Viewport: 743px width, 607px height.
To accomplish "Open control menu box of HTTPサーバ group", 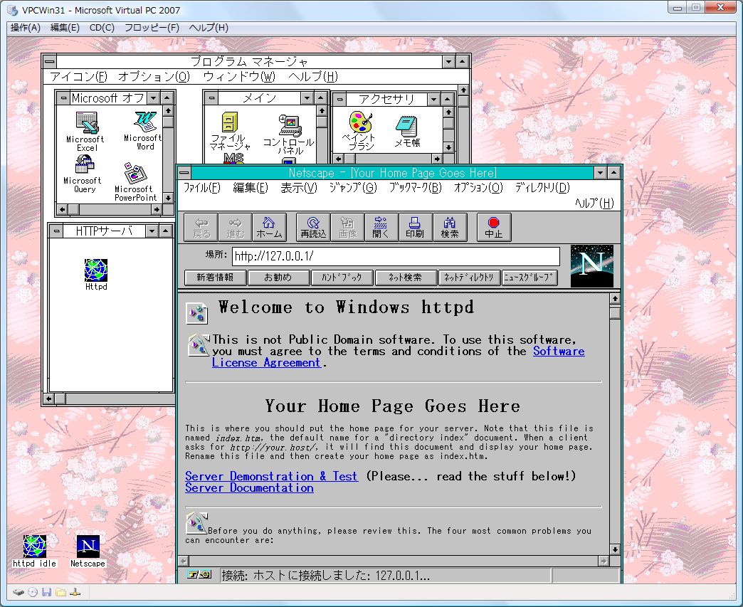I will click(x=56, y=231).
